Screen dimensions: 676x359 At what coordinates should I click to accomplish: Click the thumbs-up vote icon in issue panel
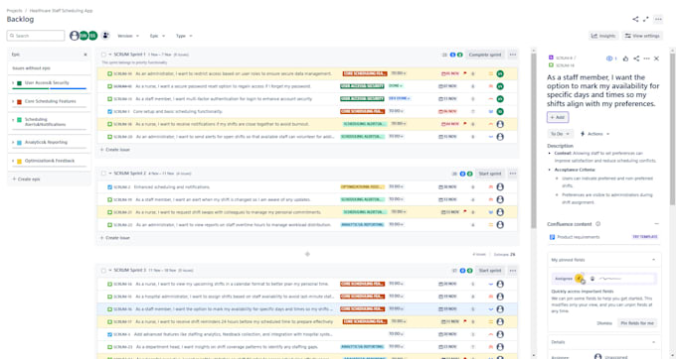tap(625, 59)
